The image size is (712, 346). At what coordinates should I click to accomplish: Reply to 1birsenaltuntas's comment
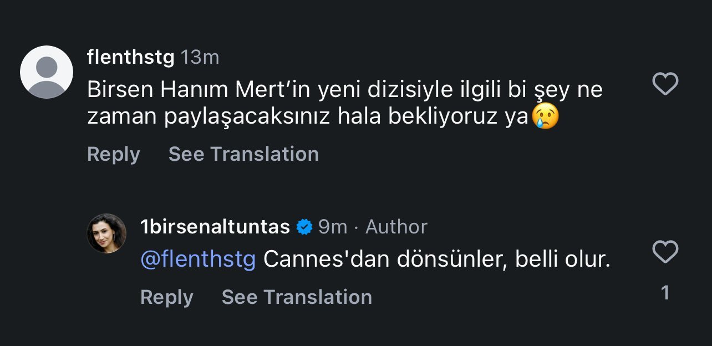click(166, 297)
